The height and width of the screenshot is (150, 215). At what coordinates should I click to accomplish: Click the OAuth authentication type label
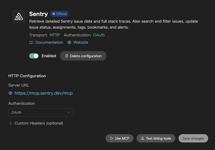click(99, 35)
